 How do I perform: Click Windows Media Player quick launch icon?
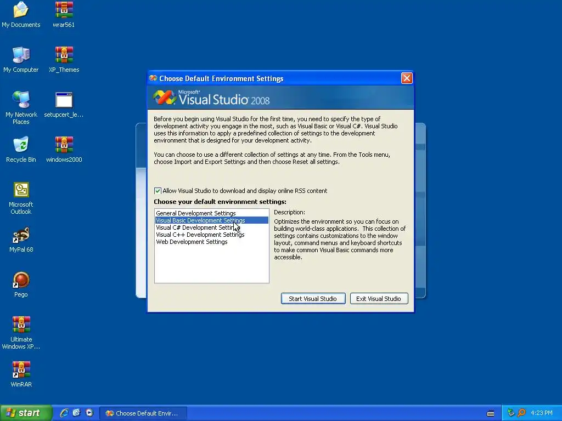click(x=89, y=413)
